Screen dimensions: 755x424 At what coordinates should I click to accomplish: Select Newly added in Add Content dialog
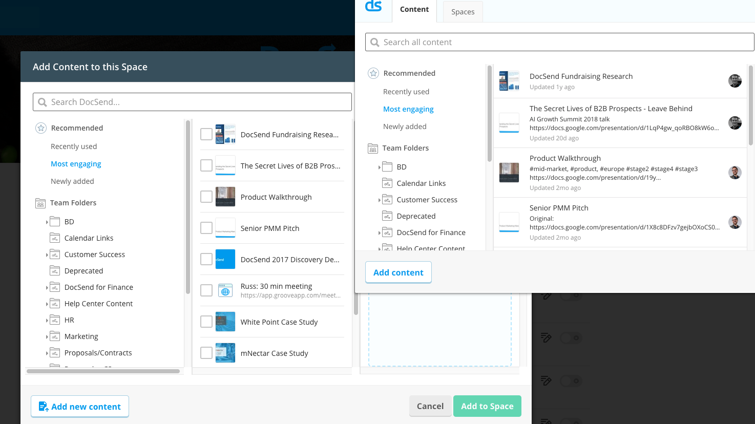click(72, 181)
